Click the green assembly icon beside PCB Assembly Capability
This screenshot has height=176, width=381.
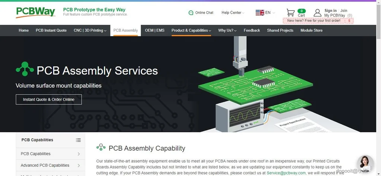[x=101, y=147]
